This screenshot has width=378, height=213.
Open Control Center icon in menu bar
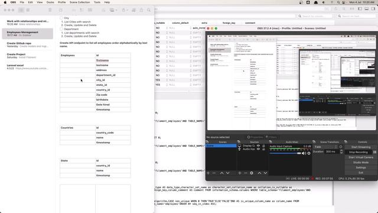[344, 2]
